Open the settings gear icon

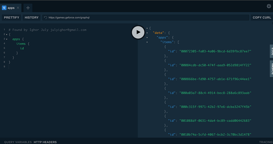[x=269, y=6]
